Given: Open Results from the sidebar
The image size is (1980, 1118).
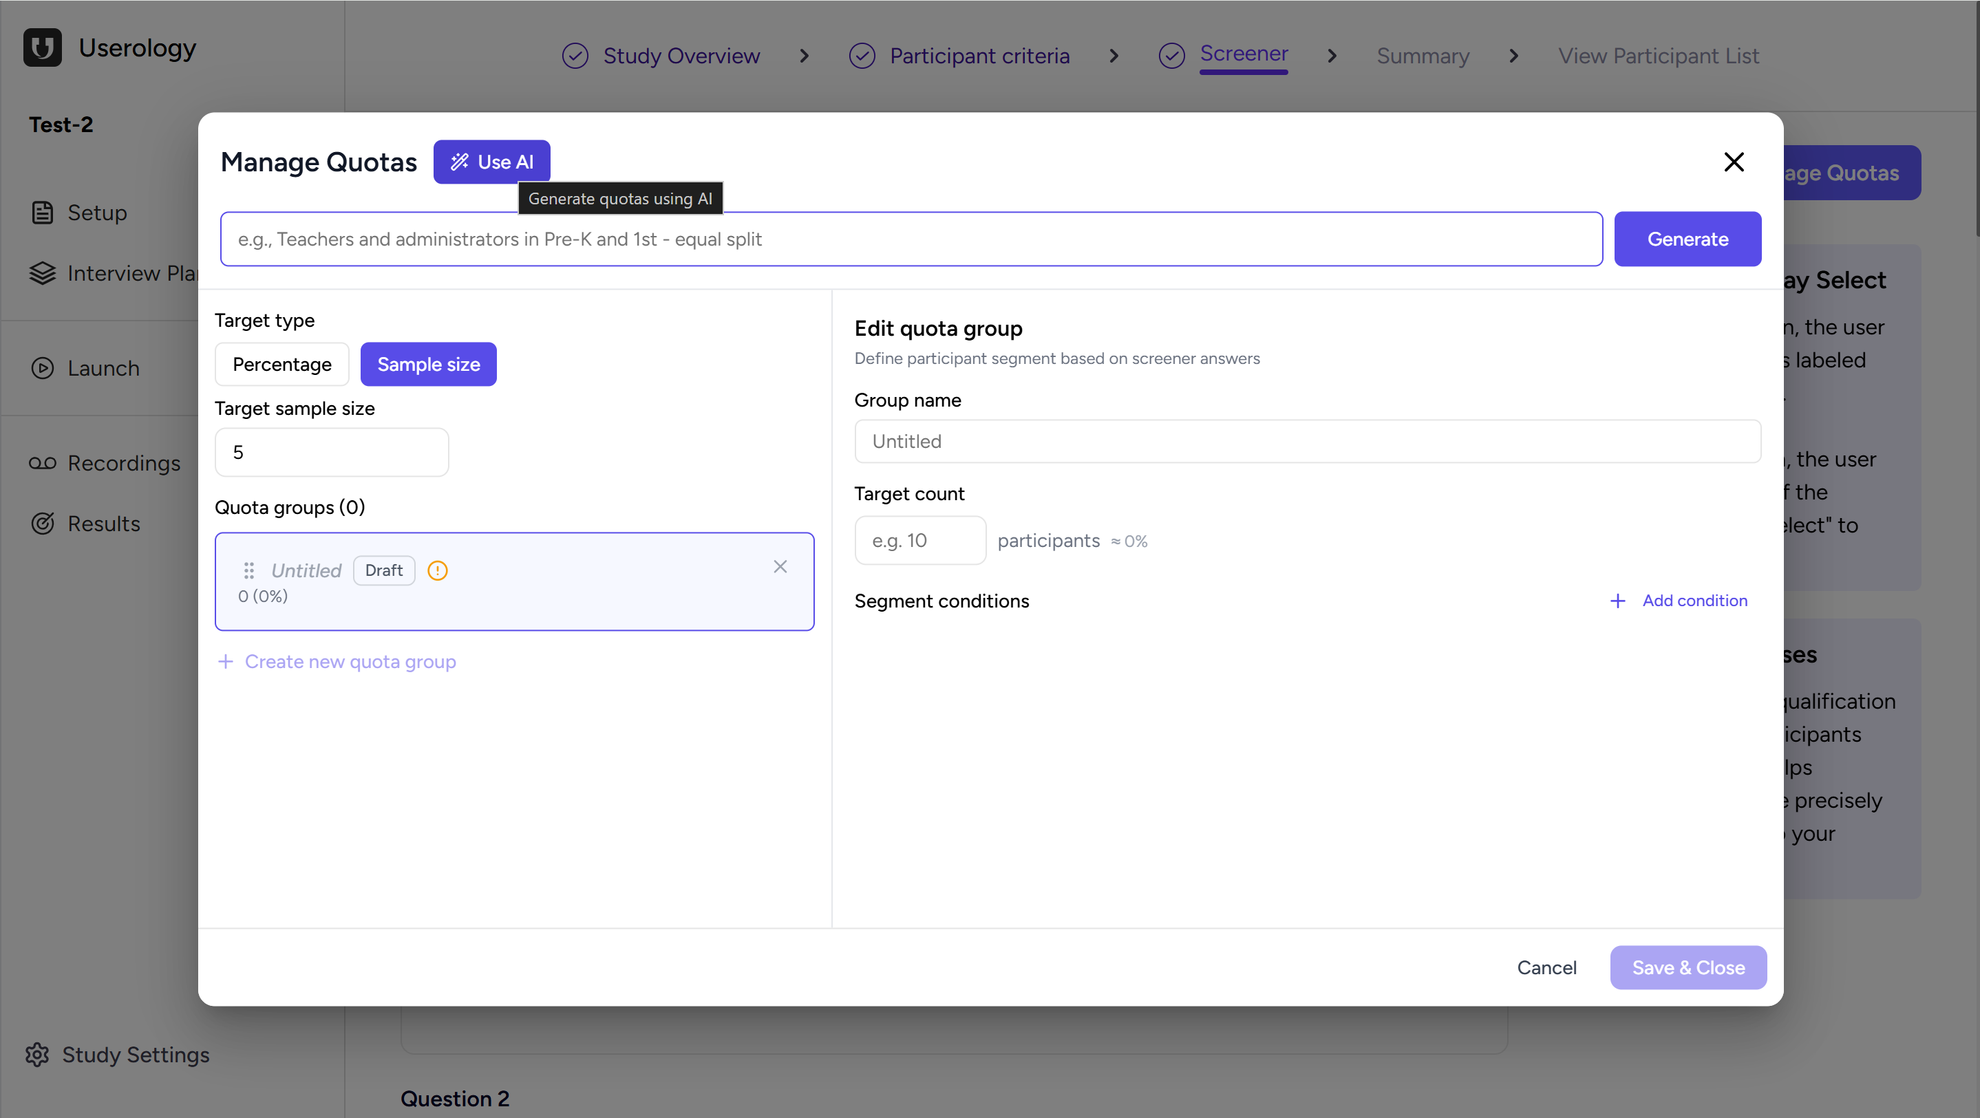Looking at the screenshot, I should pyautogui.click(x=103, y=524).
